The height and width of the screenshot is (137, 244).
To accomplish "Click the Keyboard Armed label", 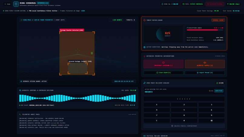I will click(220, 56).
